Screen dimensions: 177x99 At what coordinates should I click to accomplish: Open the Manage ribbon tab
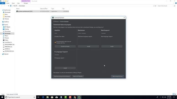click(26, 3)
